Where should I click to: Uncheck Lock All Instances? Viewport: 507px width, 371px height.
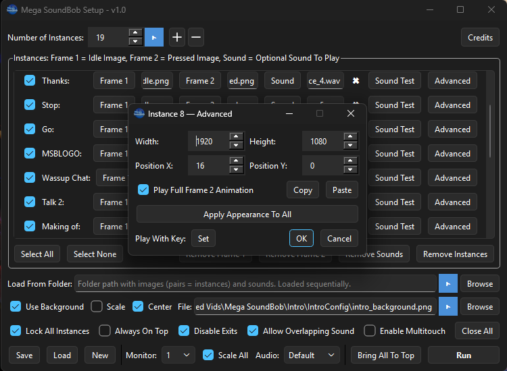coord(16,331)
